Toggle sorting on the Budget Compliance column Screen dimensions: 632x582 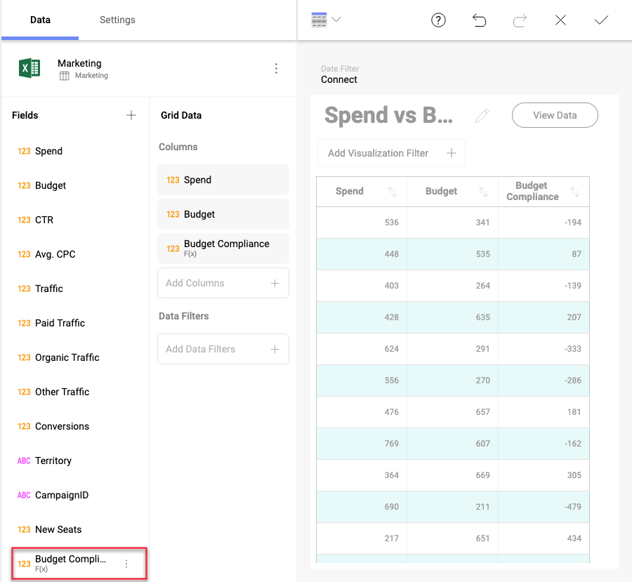coord(575,191)
